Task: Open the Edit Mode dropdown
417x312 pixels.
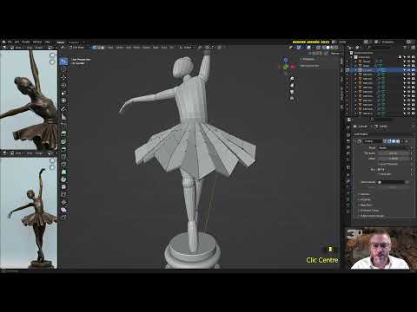Action: [x=77, y=47]
